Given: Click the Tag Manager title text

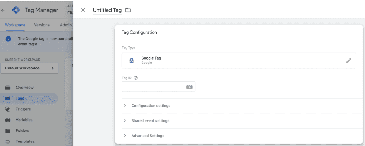Looking at the screenshot, I should tap(41, 10).
